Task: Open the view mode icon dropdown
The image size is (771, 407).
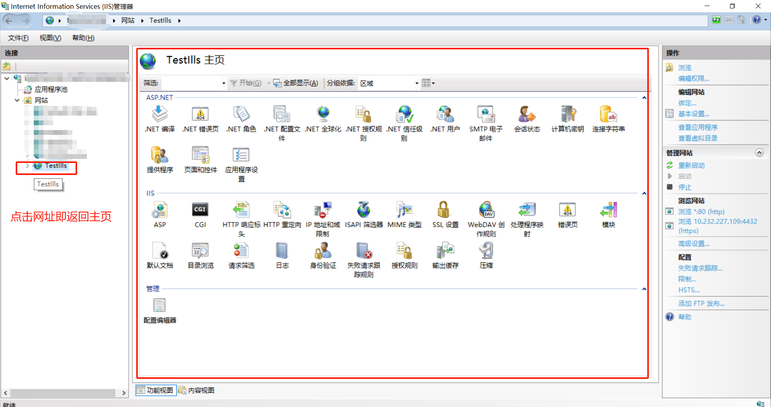Action: [428, 83]
